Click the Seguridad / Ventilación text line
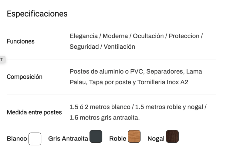This screenshot has height=156, width=233. (102, 47)
